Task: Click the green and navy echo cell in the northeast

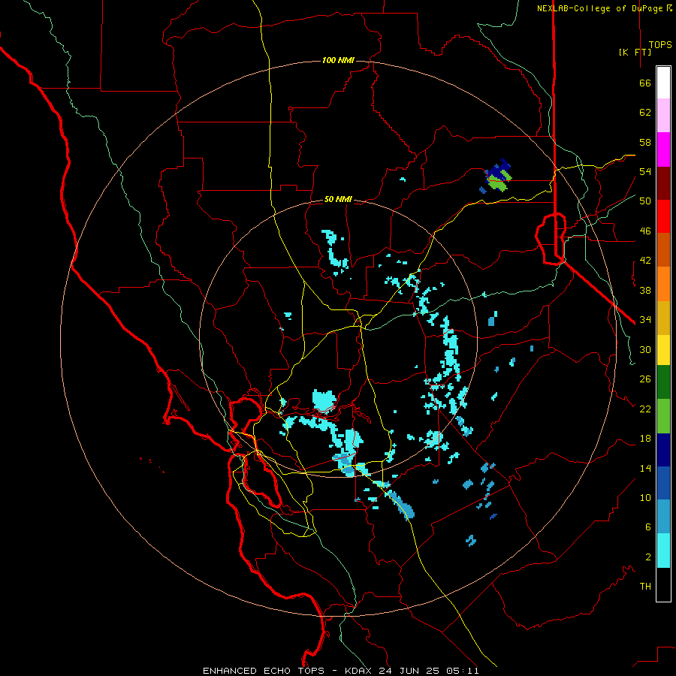Action: point(496,177)
